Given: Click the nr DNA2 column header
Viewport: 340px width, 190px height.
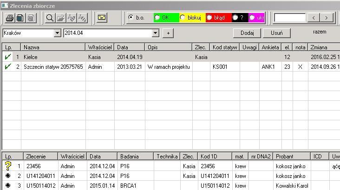Looking at the screenshot, I should [x=261, y=156].
